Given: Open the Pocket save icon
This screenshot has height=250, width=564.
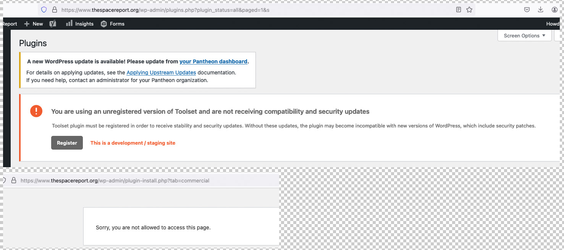Looking at the screenshot, I should (x=527, y=10).
